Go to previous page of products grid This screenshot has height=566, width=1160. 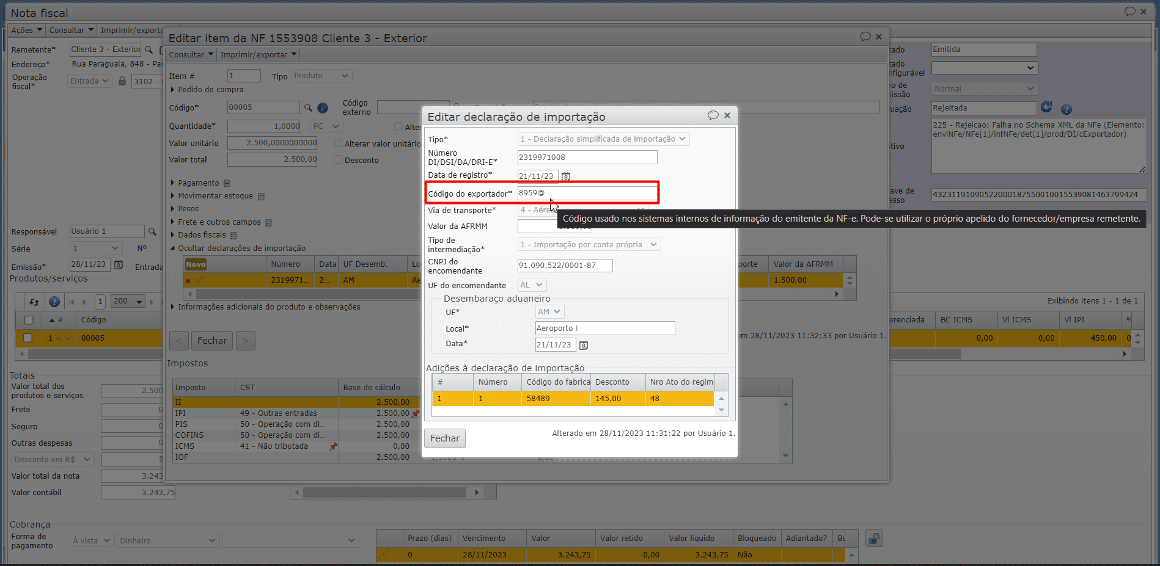84,302
